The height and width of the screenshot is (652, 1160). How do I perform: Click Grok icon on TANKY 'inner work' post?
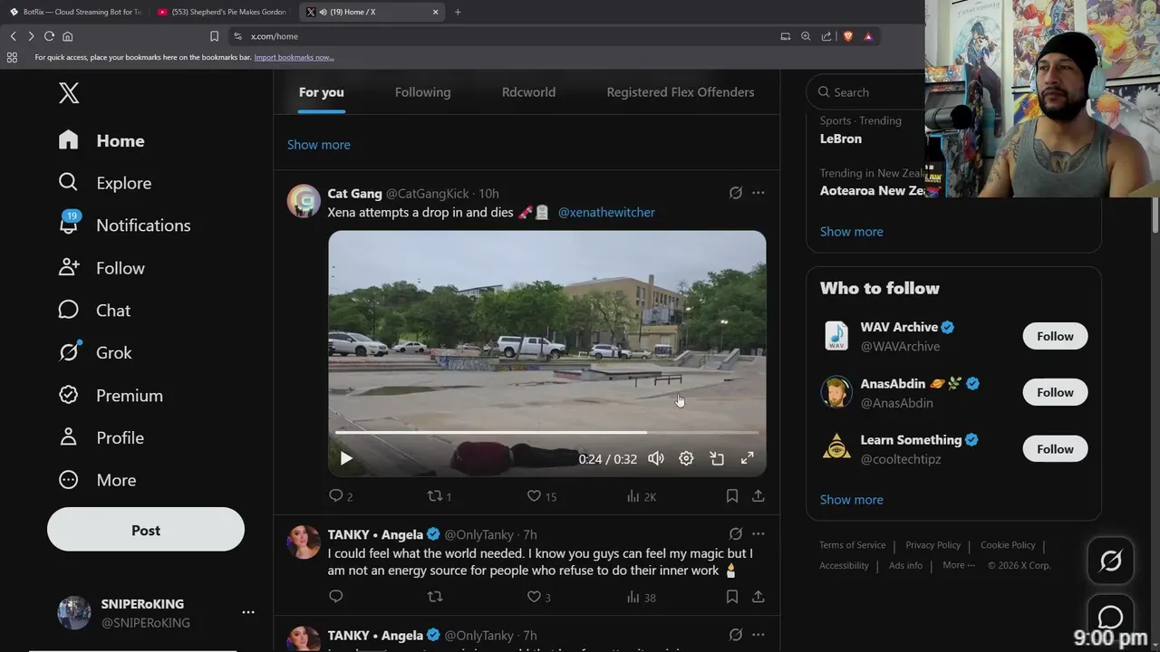(x=736, y=534)
